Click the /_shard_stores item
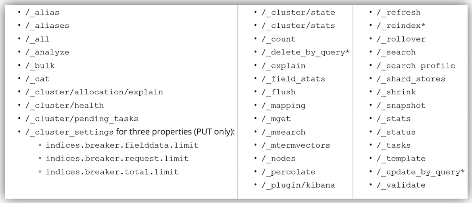 (412, 79)
